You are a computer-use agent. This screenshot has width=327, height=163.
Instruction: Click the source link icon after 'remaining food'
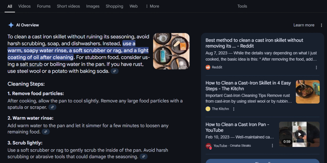click(46, 132)
